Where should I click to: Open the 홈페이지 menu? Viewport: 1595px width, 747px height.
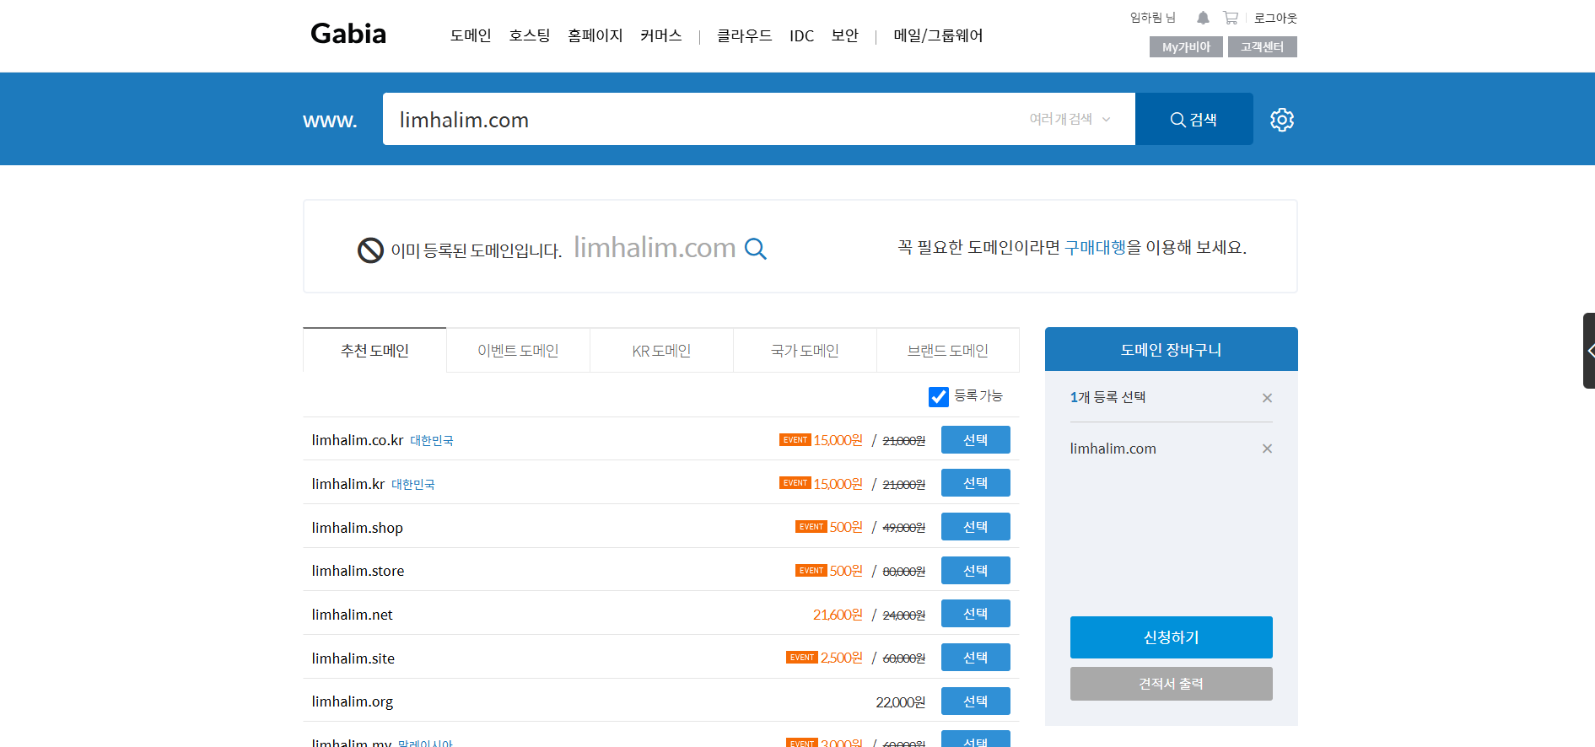click(x=595, y=35)
